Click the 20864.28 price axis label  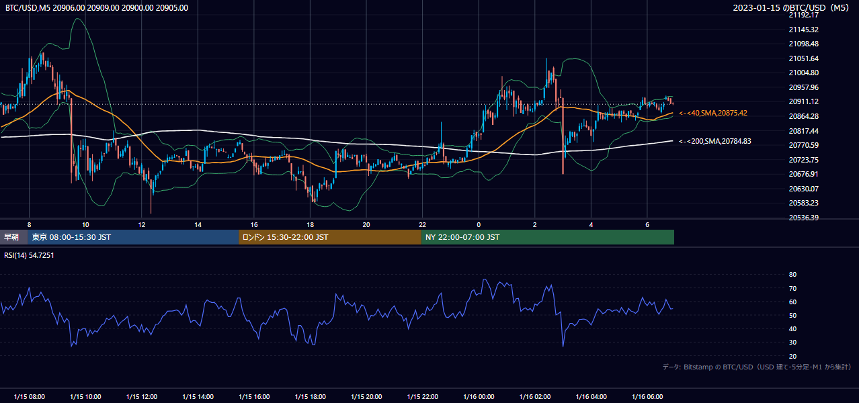(803, 116)
